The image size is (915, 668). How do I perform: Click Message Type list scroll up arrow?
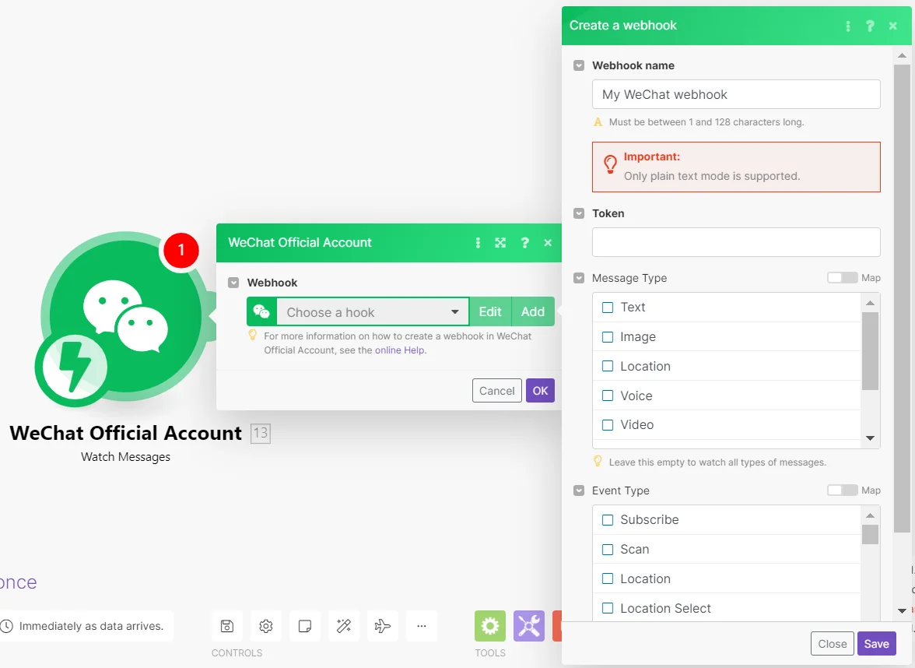870,303
